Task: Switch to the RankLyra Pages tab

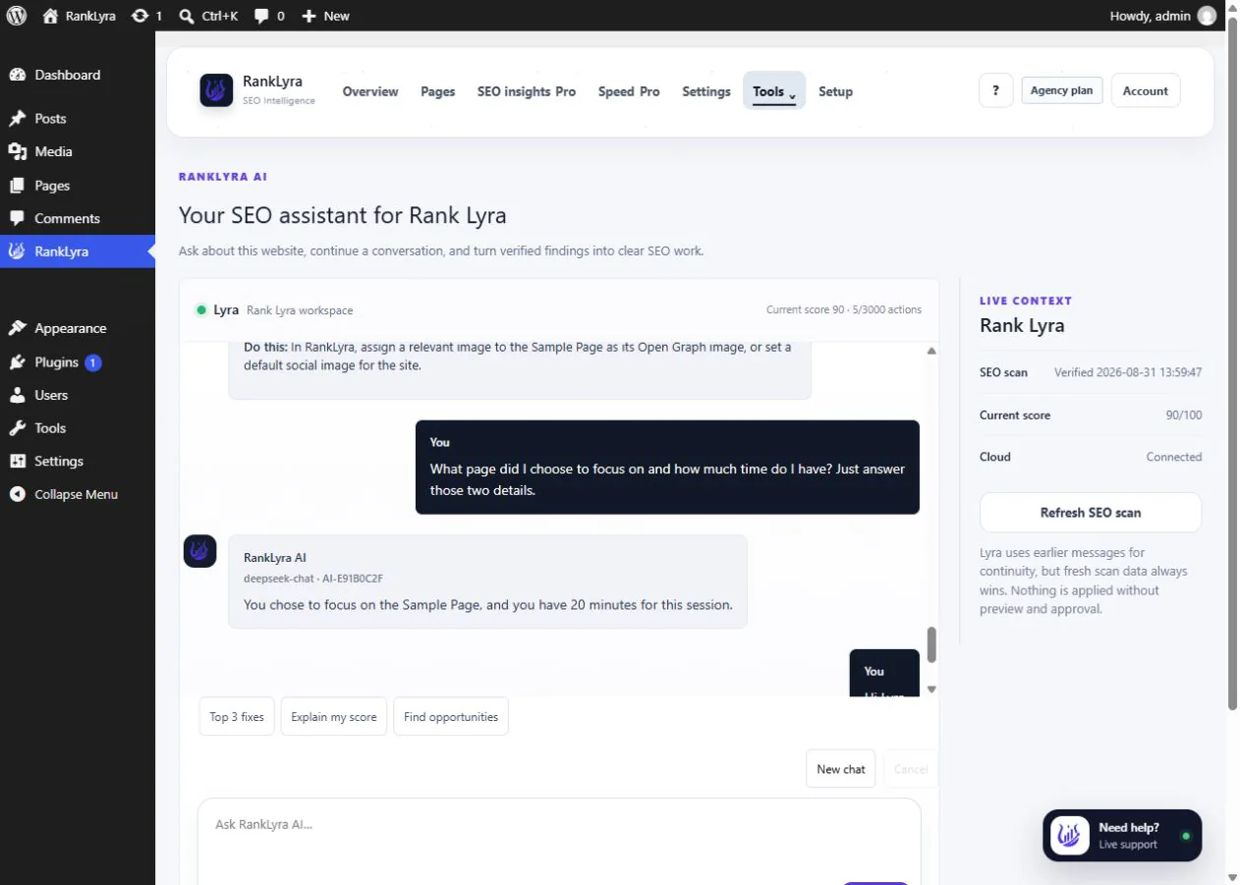Action: [x=438, y=91]
